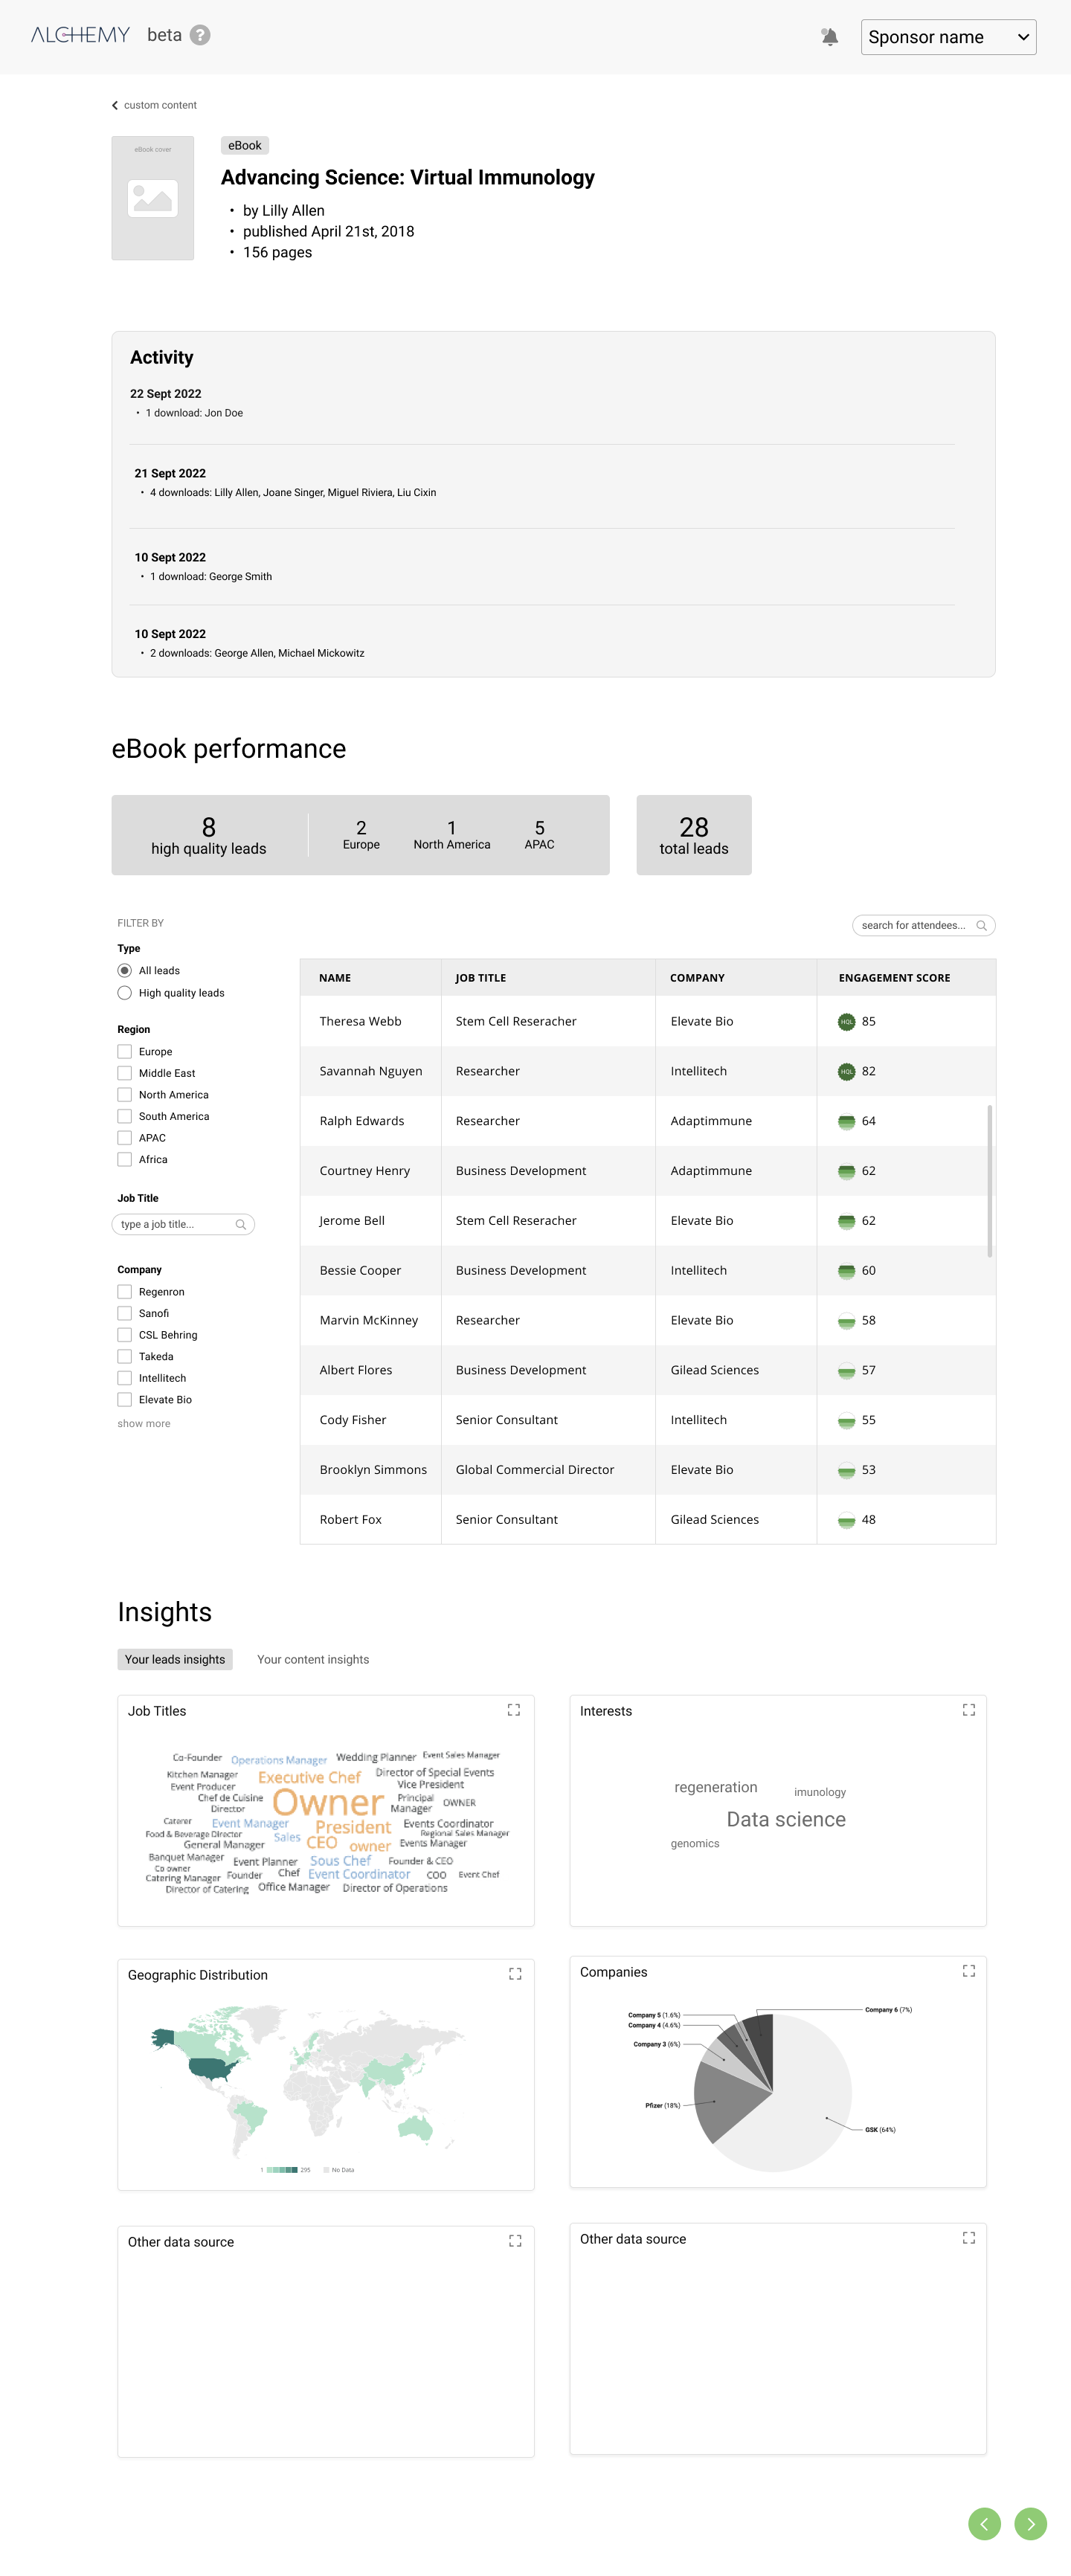Check the Regenron company checkbox
This screenshot has width=1071, height=2576.
124,1292
